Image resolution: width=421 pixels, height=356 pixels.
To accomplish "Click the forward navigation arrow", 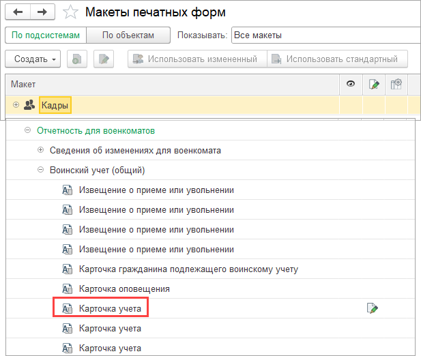I will [x=42, y=12].
